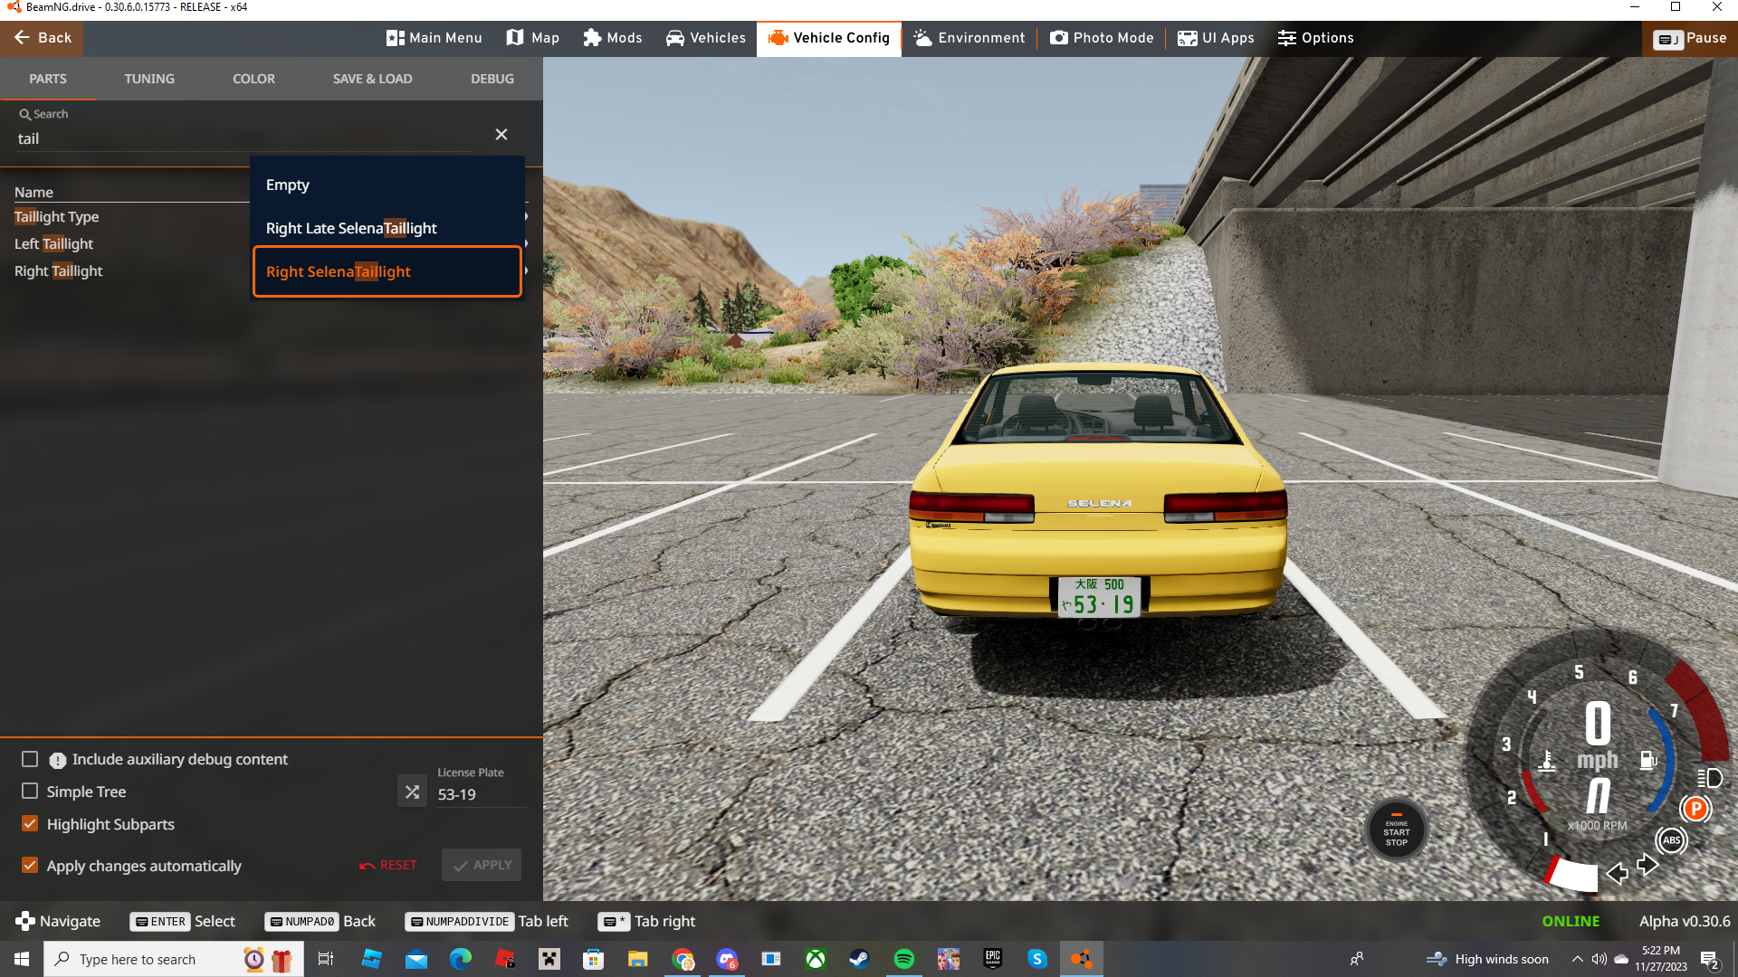
Task: Click the Reset button
Action: click(387, 865)
